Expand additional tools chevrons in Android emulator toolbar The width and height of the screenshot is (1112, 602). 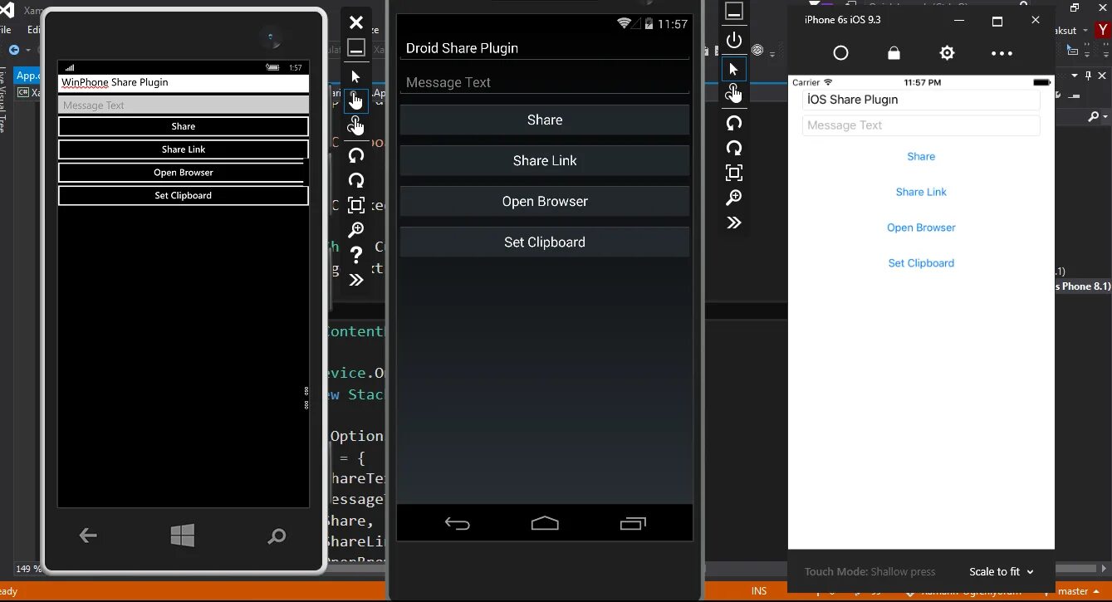click(x=733, y=223)
